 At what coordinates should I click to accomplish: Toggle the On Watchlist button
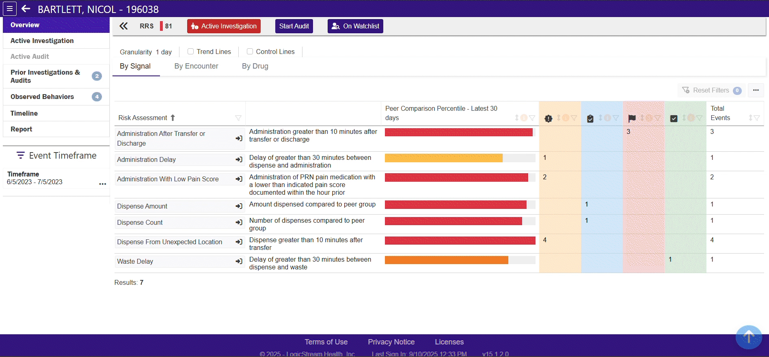(x=355, y=26)
